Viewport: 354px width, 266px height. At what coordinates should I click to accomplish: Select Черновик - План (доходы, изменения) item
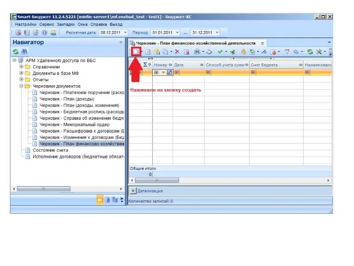pos(79,105)
